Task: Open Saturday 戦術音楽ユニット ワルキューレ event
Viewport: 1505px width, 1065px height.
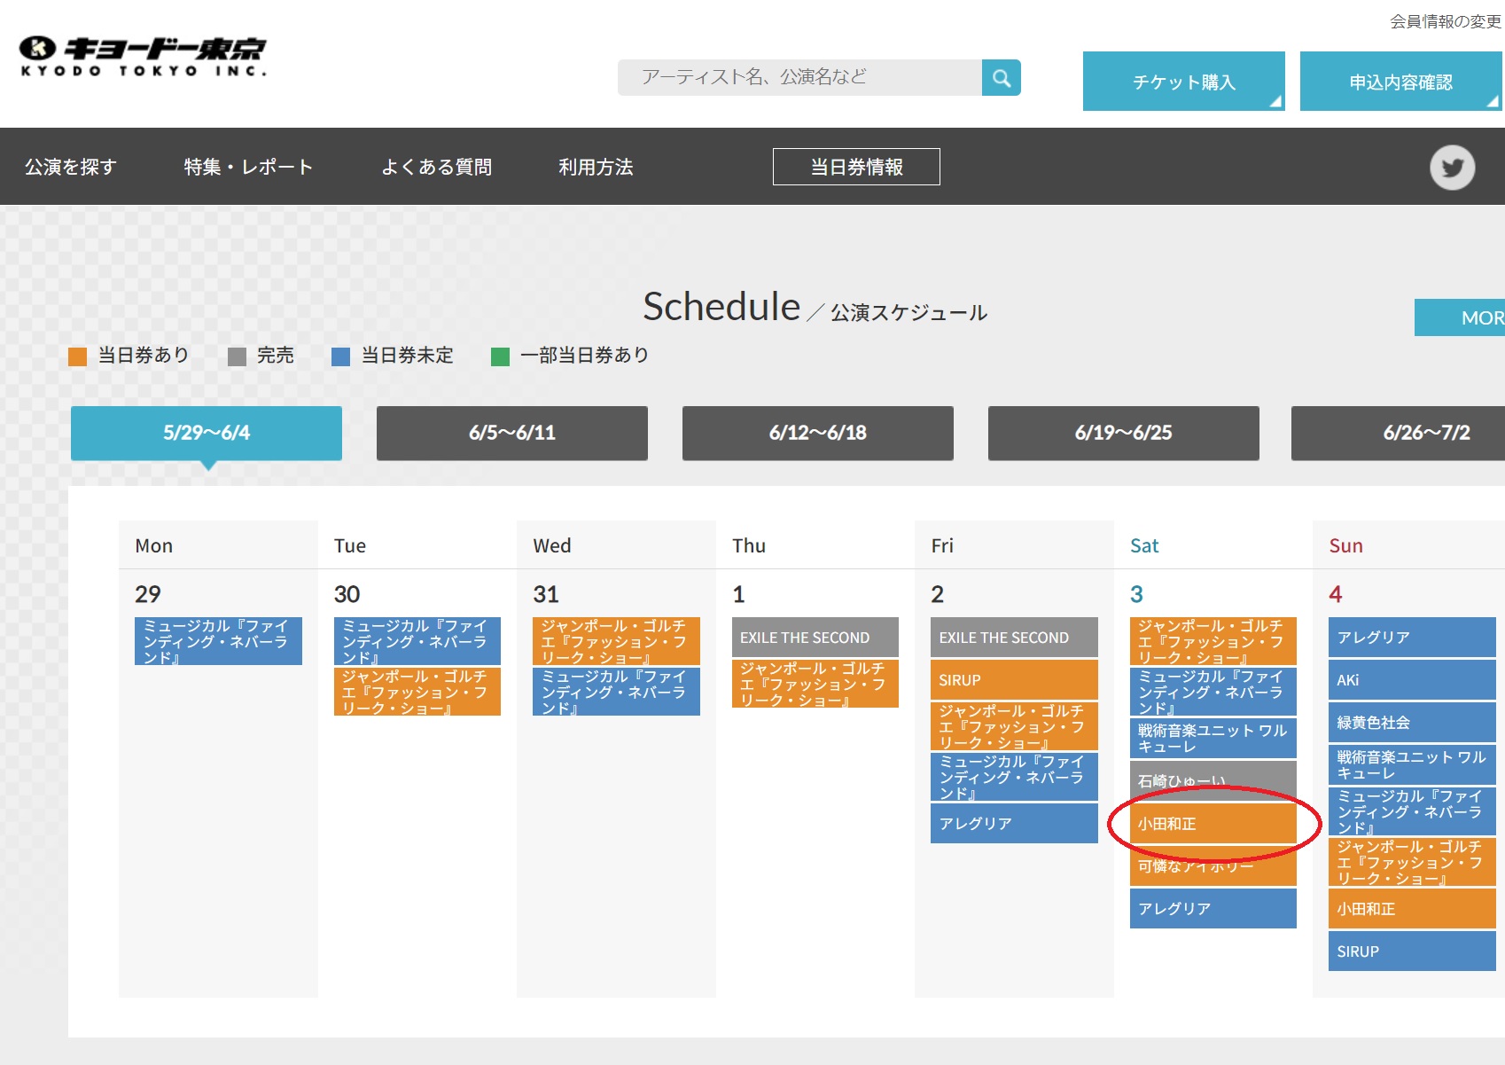Action: pyautogui.click(x=1213, y=738)
